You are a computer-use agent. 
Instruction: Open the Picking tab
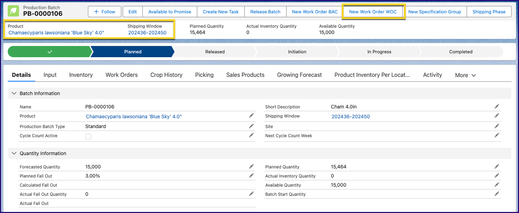click(x=204, y=75)
